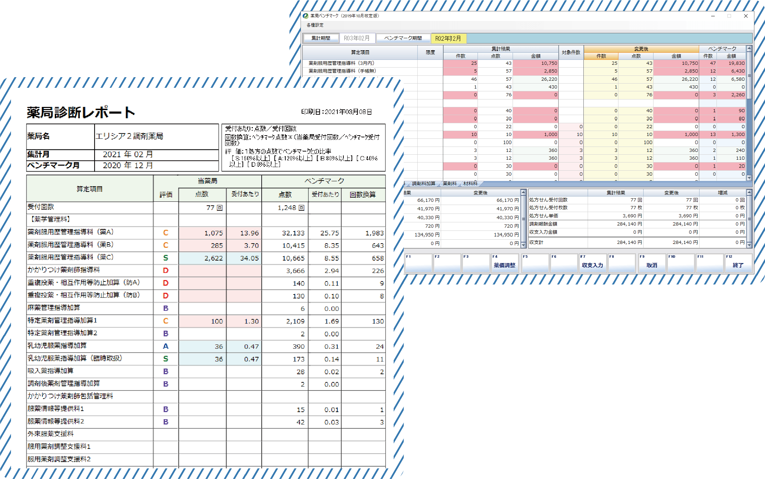
Task: Click the 調剤報酬金額 row label
Action: 543,224
